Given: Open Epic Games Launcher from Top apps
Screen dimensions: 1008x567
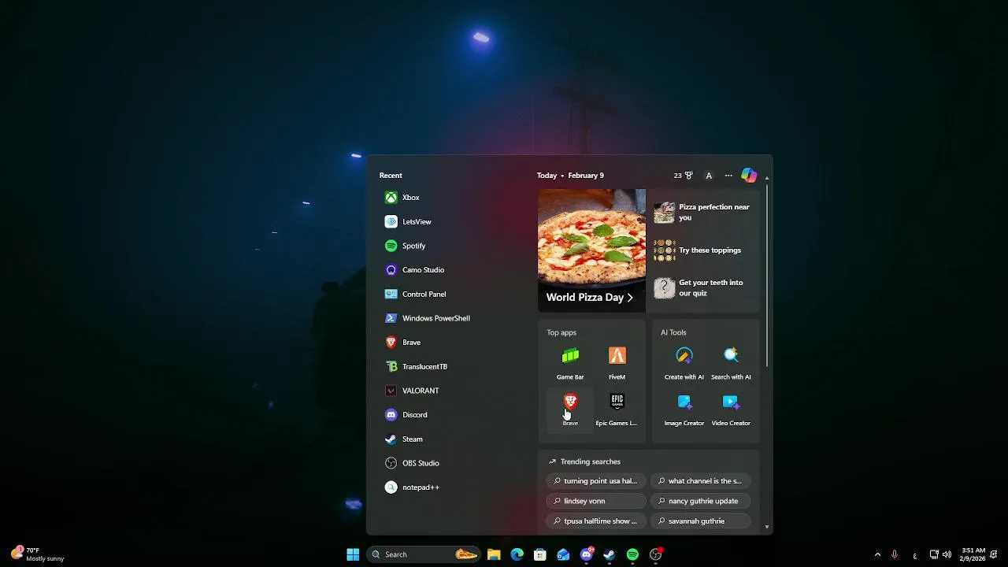Looking at the screenshot, I should (x=617, y=409).
